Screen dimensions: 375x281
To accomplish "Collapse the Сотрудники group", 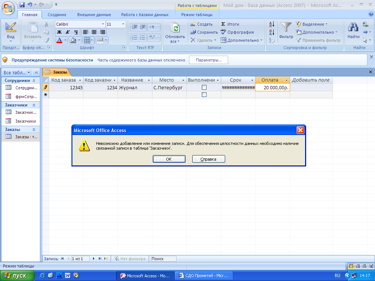I will (x=34, y=80).
